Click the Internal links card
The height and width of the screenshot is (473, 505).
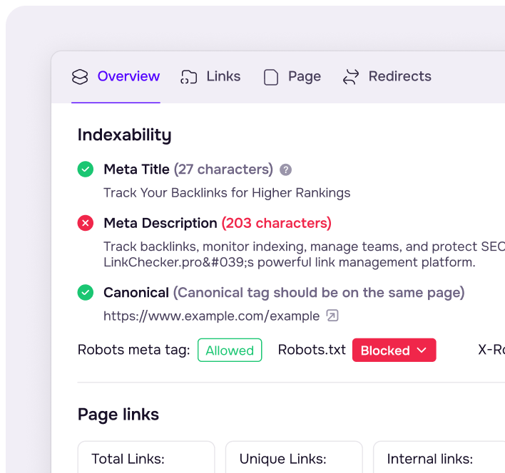point(439,457)
